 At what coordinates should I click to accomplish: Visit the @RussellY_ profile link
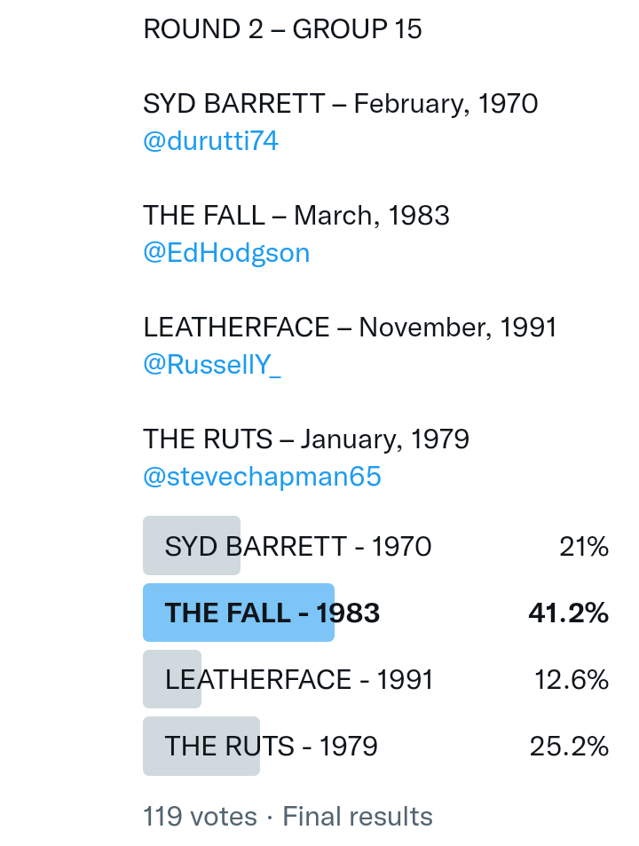[x=212, y=365]
